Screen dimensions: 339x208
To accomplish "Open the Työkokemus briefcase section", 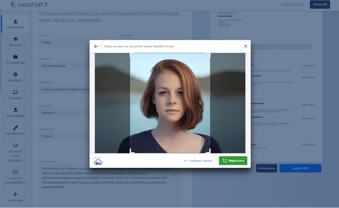I will [x=15, y=59].
